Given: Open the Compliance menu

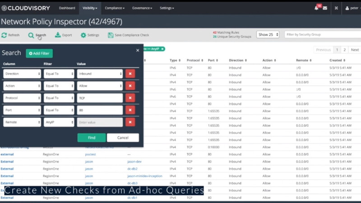Looking at the screenshot, I should 116,8.
